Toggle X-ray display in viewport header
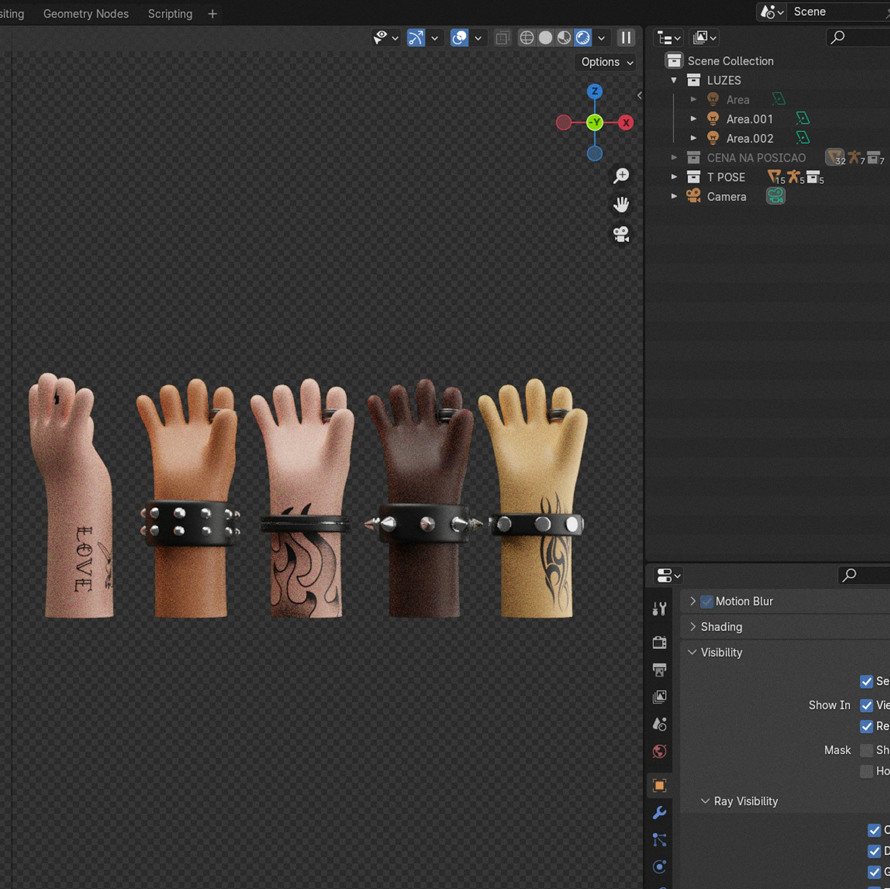 click(x=503, y=38)
